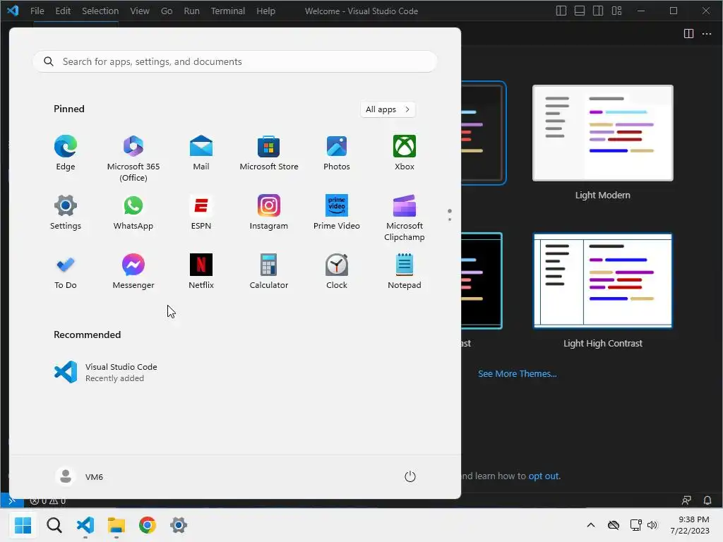723x542 pixels.
Task: Toggle the secondary side bar layout icon
Action: [598, 11]
